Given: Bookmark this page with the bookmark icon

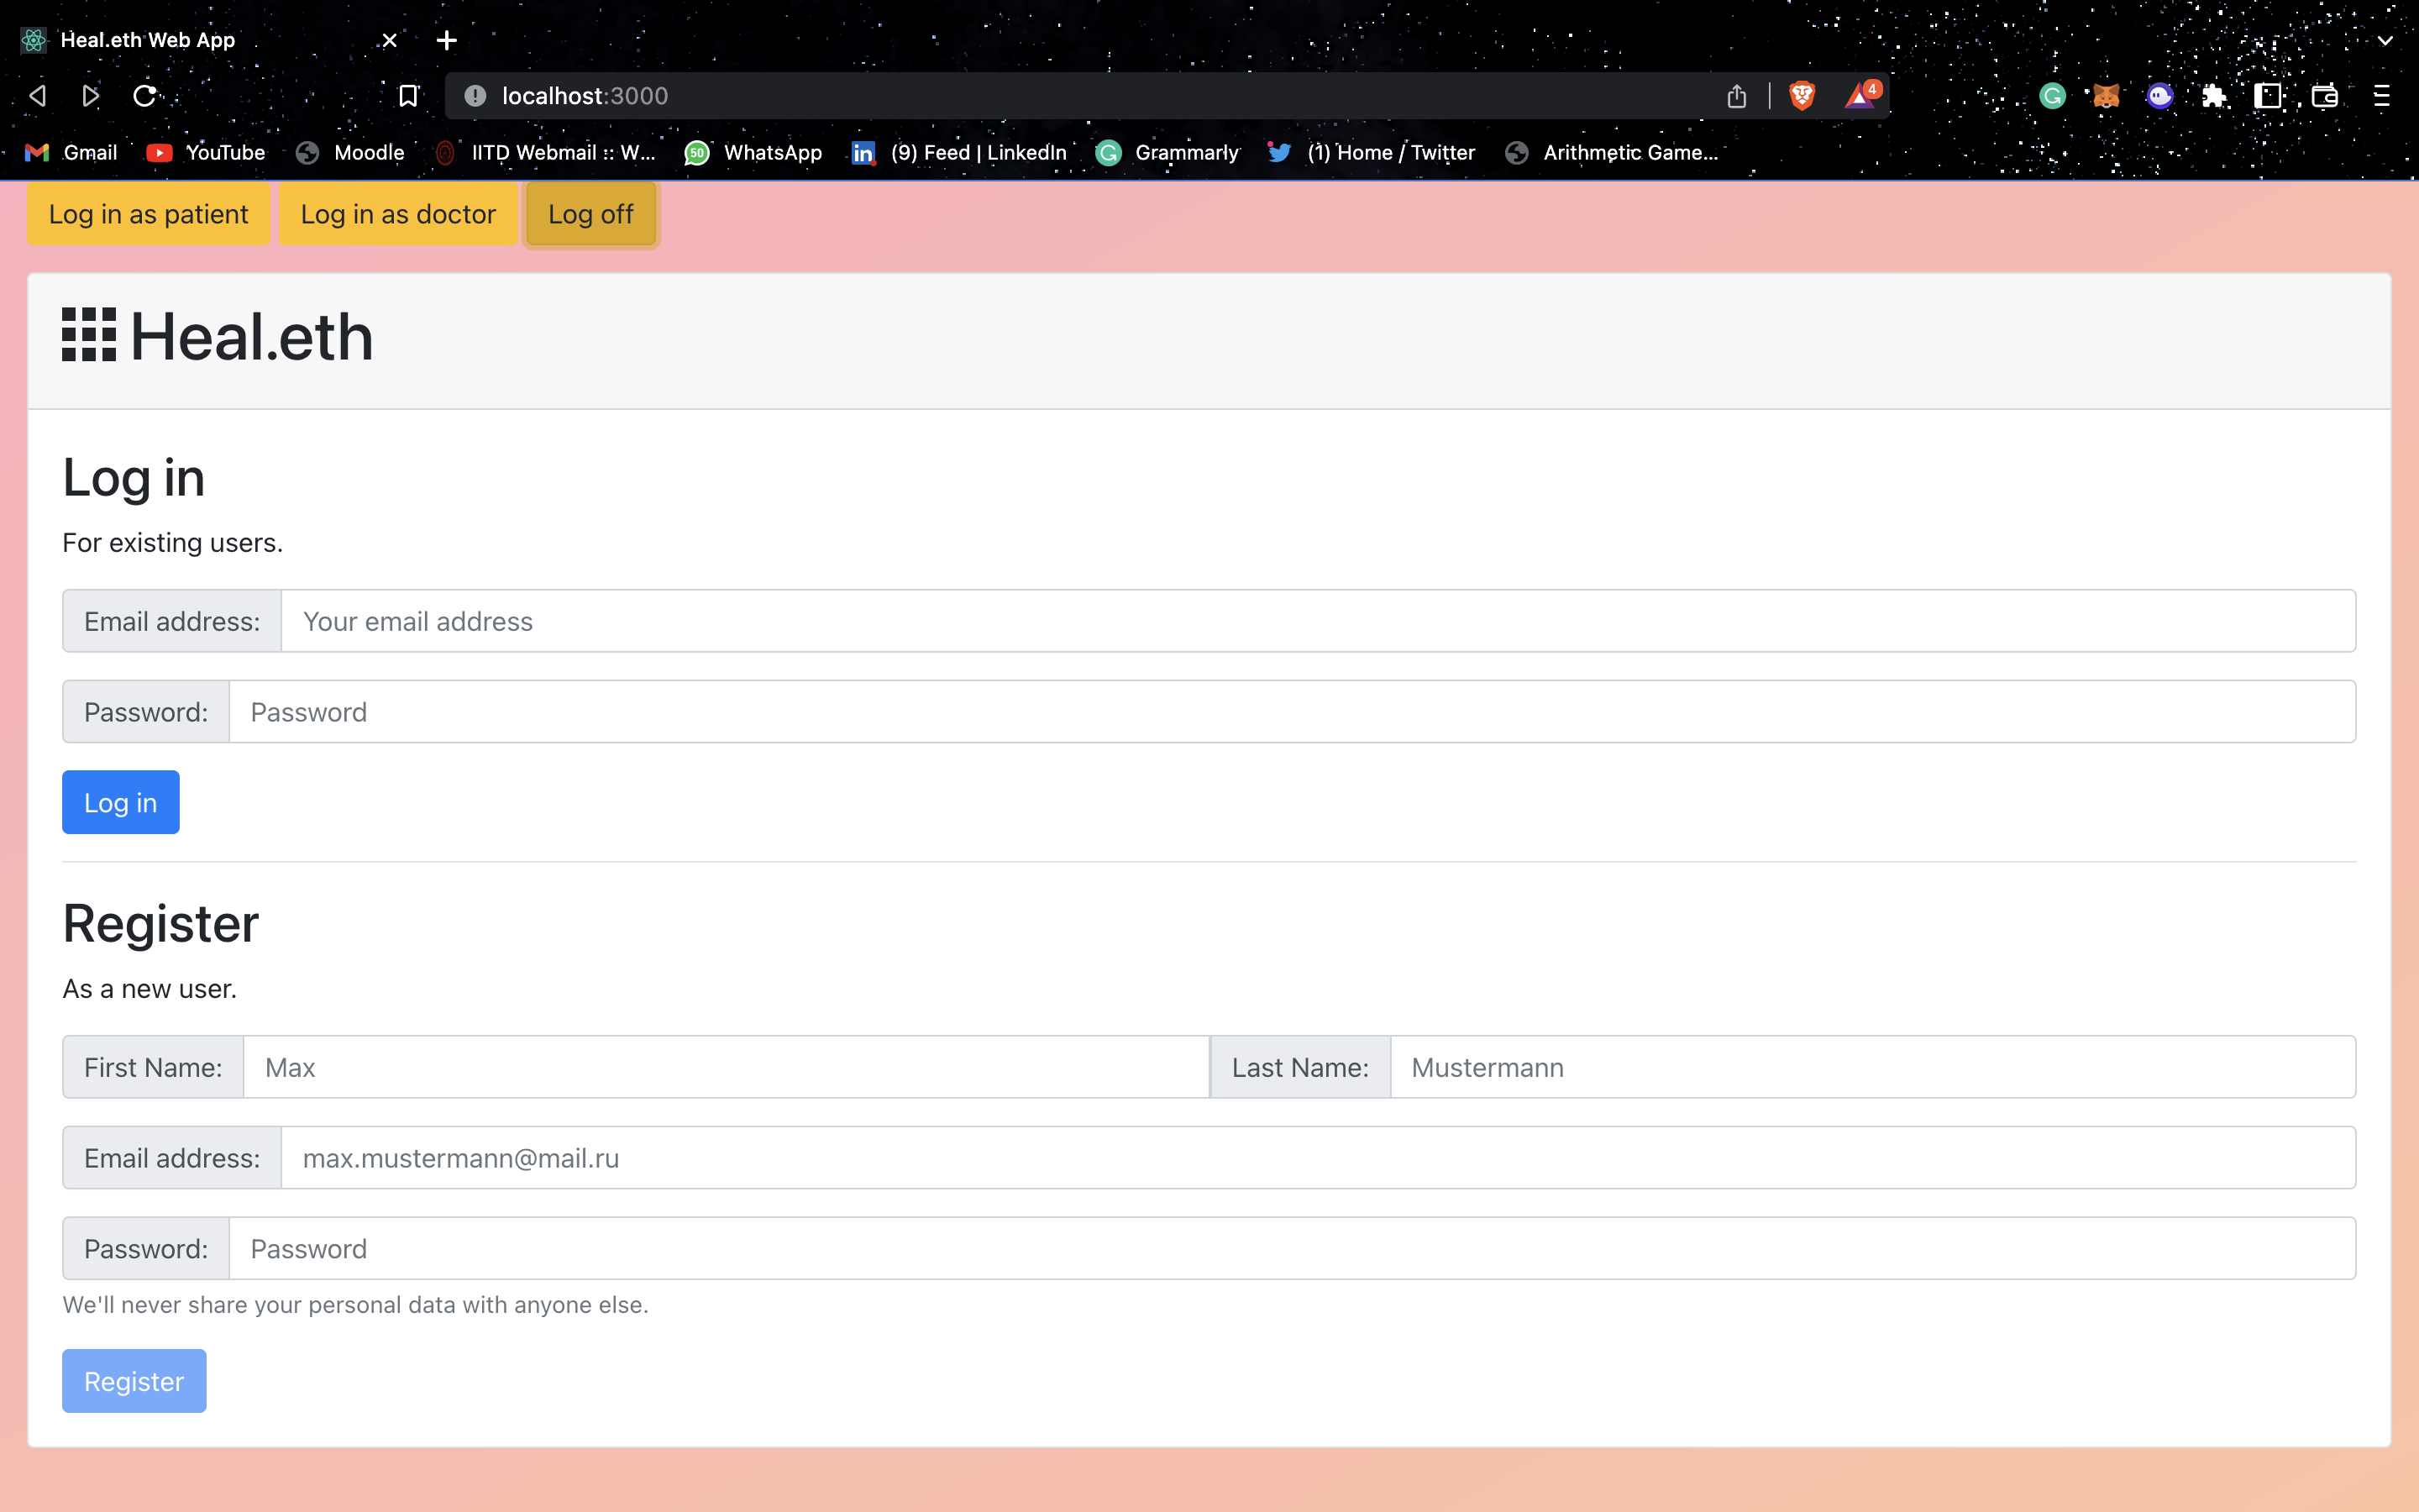Looking at the screenshot, I should [x=408, y=96].
